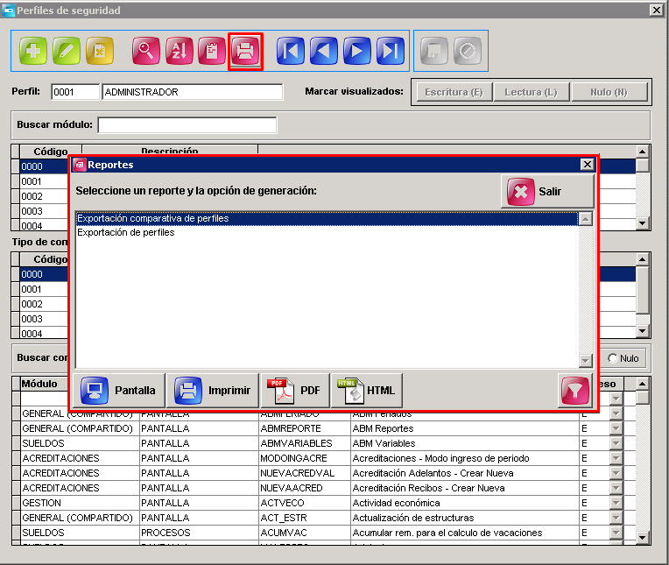Click the red funnel filter icon
Viewport: 669px width, 565px height.
(x=575, y=390)
